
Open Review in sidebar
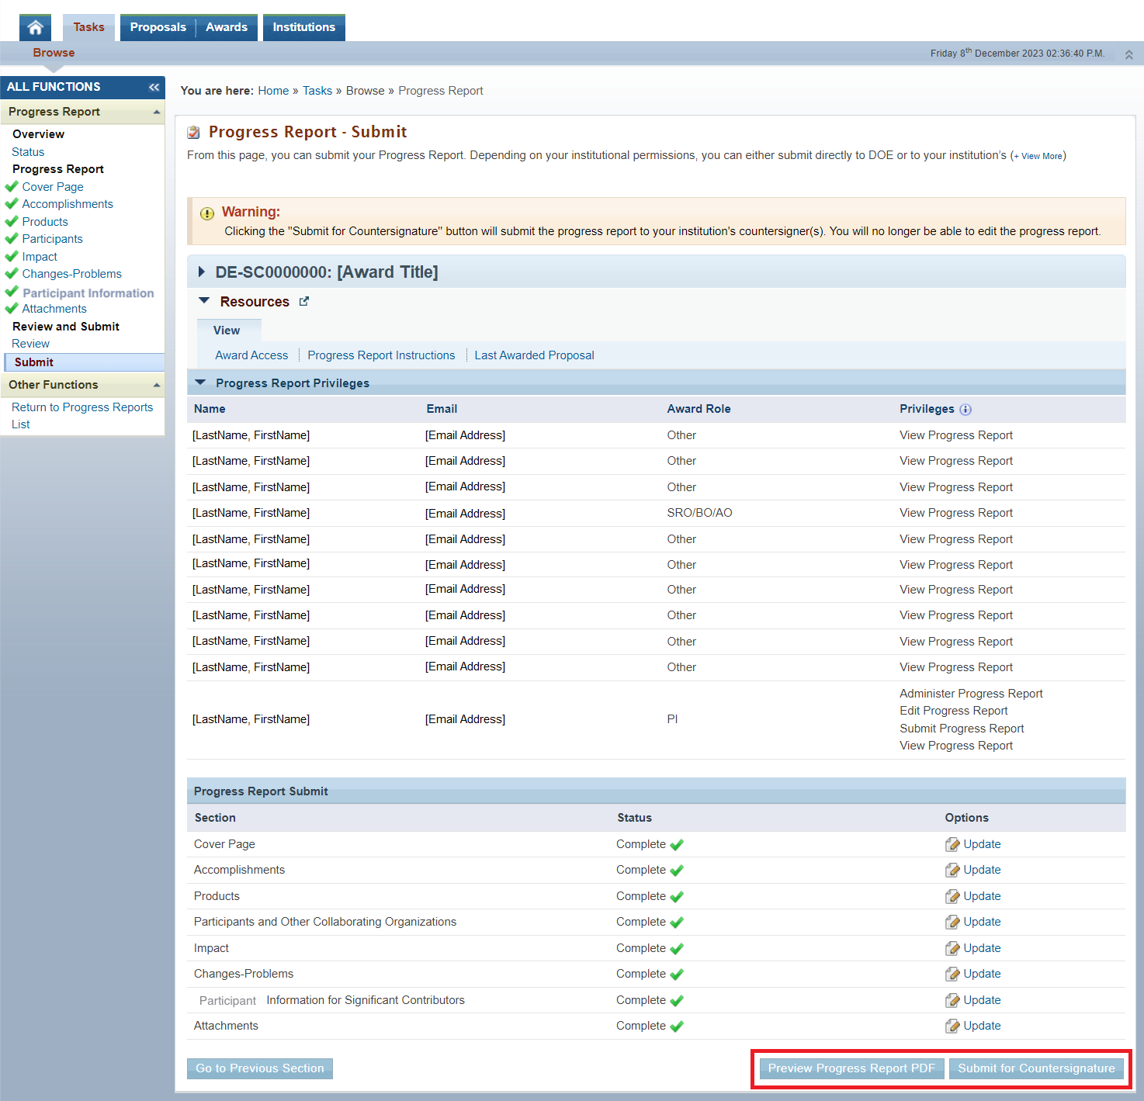click(x=30, y=344)
